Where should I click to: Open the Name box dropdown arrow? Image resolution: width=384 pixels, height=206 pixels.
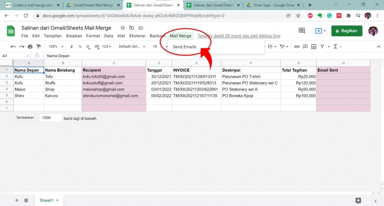pos(27,56)
